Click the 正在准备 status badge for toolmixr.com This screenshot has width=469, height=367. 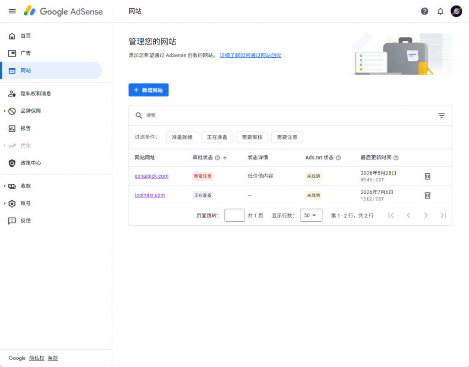click(202, 195)
